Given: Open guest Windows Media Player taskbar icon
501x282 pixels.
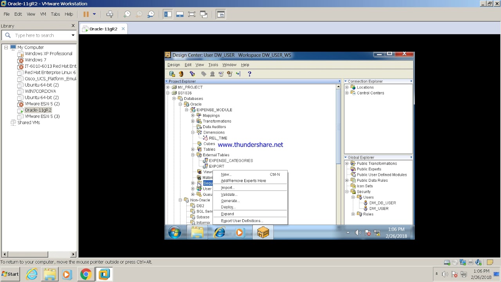Looking at the screenshot, I should (x=240, y=233).
